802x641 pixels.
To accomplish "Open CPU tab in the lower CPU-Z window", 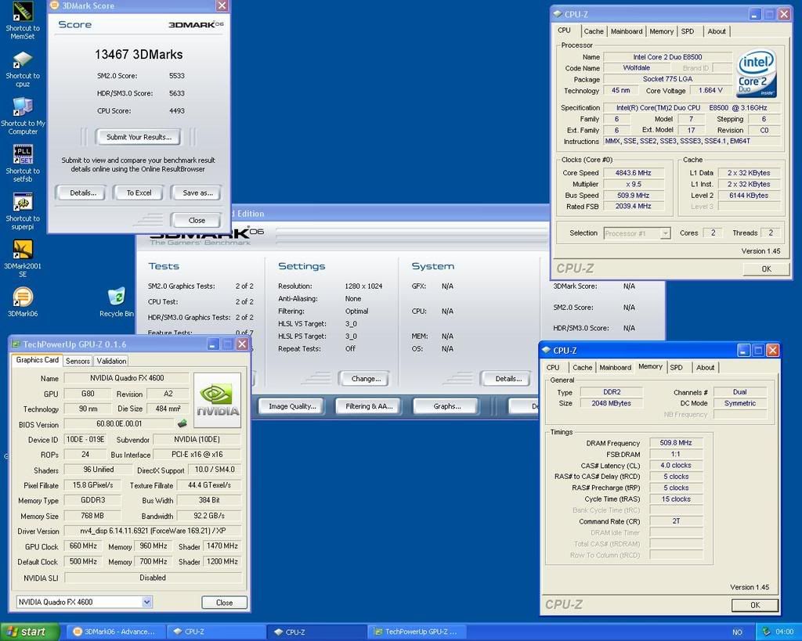I will tap(553, 368).
